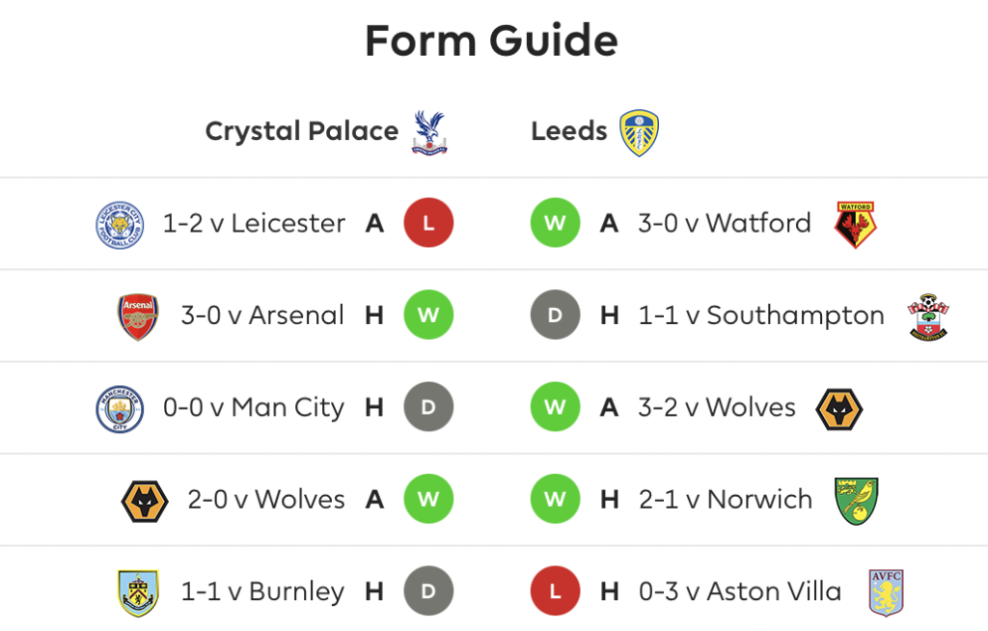Open the 1-1 v Burnley match
The width and height of the screenshot is (988, 631).
click(x=262, y=591)
